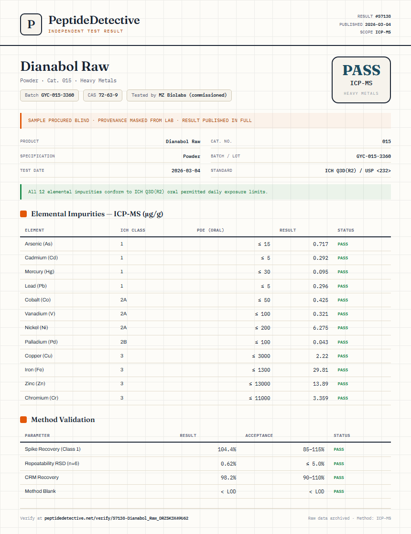Click the CRM Recovery acceptance 90–110%
The height and width of the screenshot is (534, 411).
314,478
